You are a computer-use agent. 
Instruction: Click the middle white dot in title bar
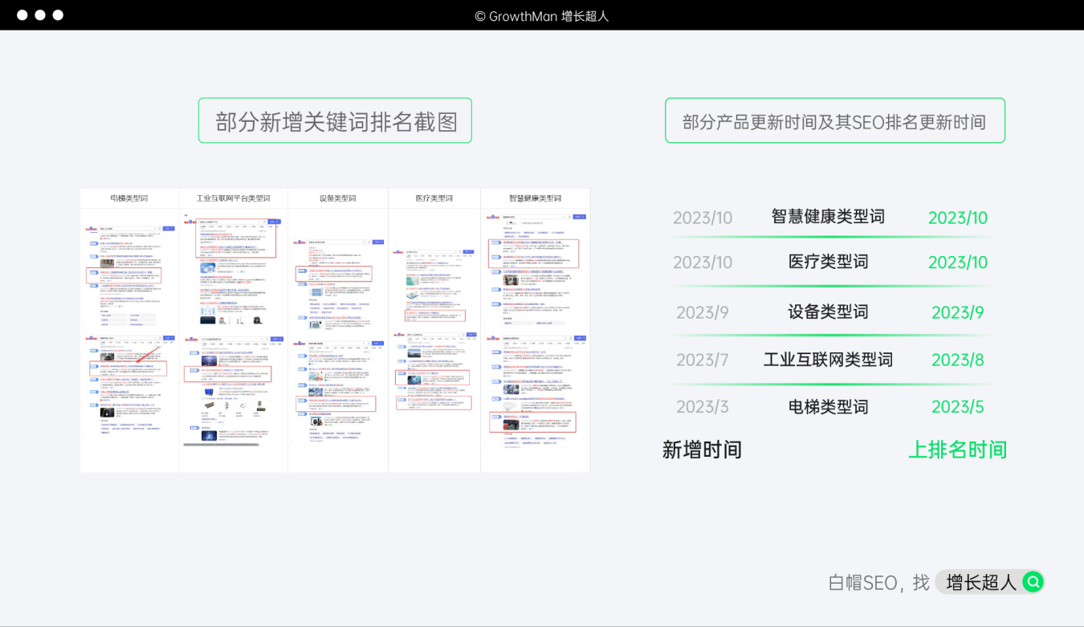39,15
